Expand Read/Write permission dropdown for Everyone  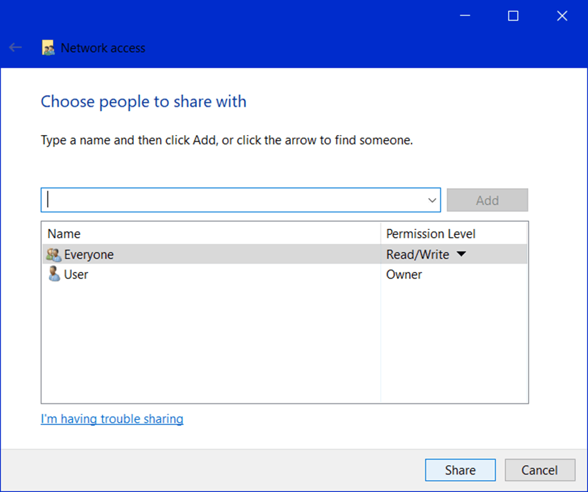click(461, 254)
